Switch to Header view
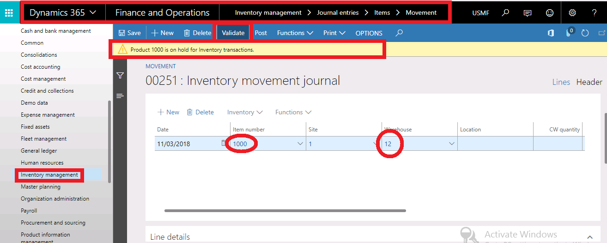607x243 pixels. 589,82
